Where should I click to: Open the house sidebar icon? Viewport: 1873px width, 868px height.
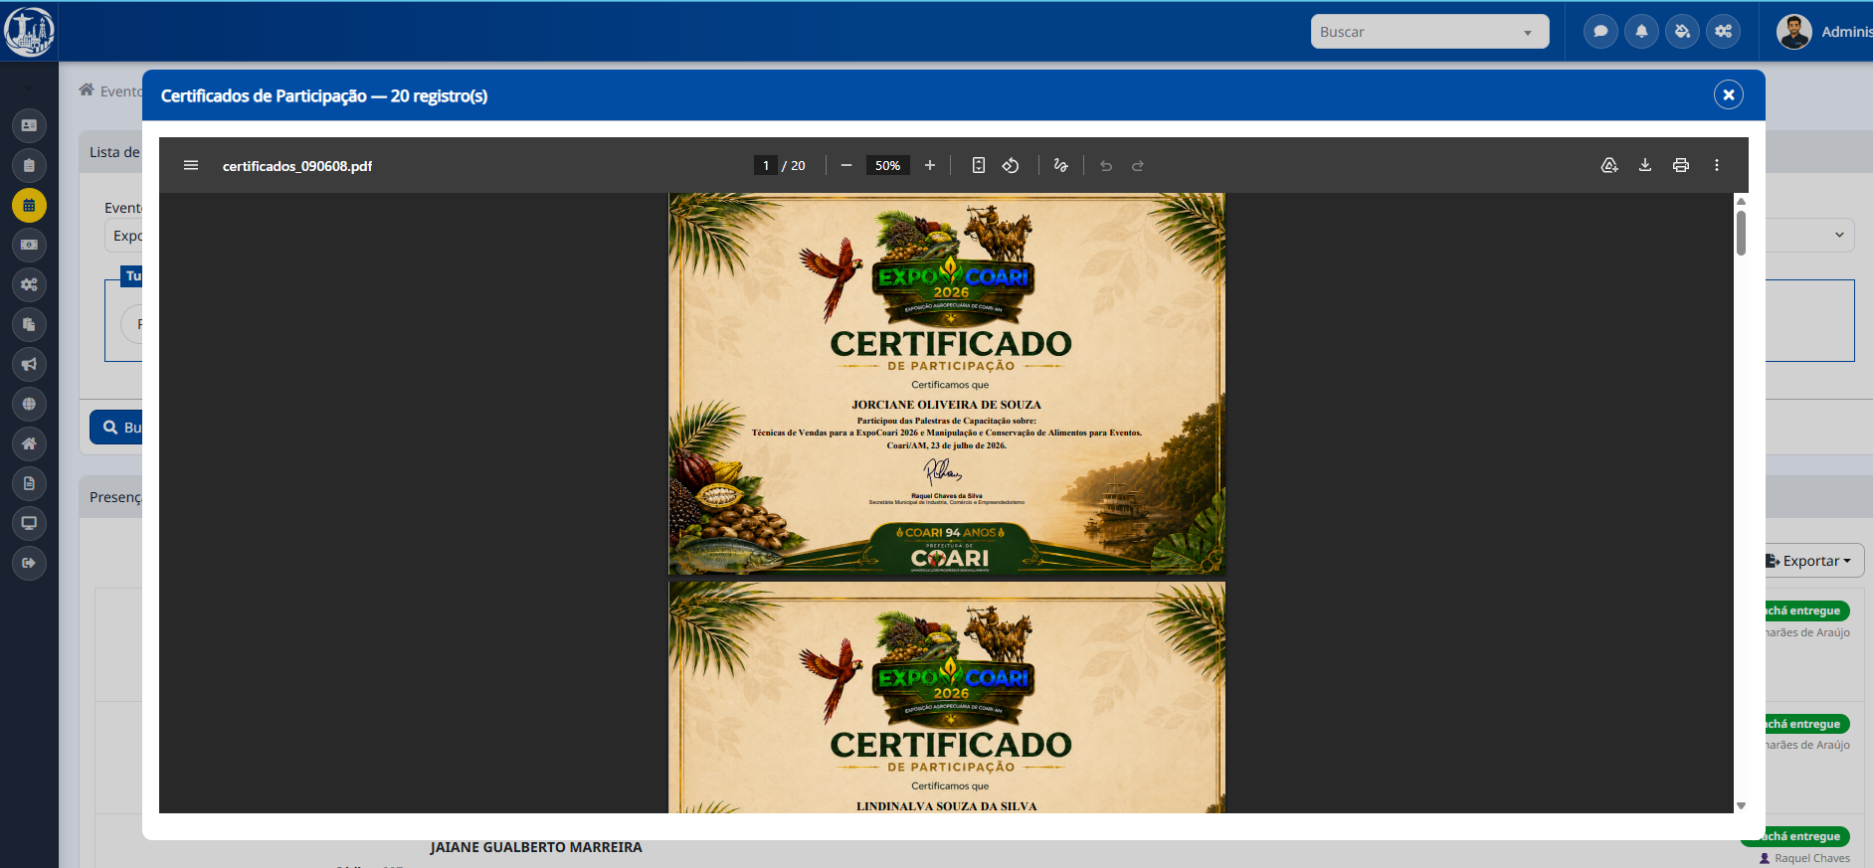coord(29,443)
